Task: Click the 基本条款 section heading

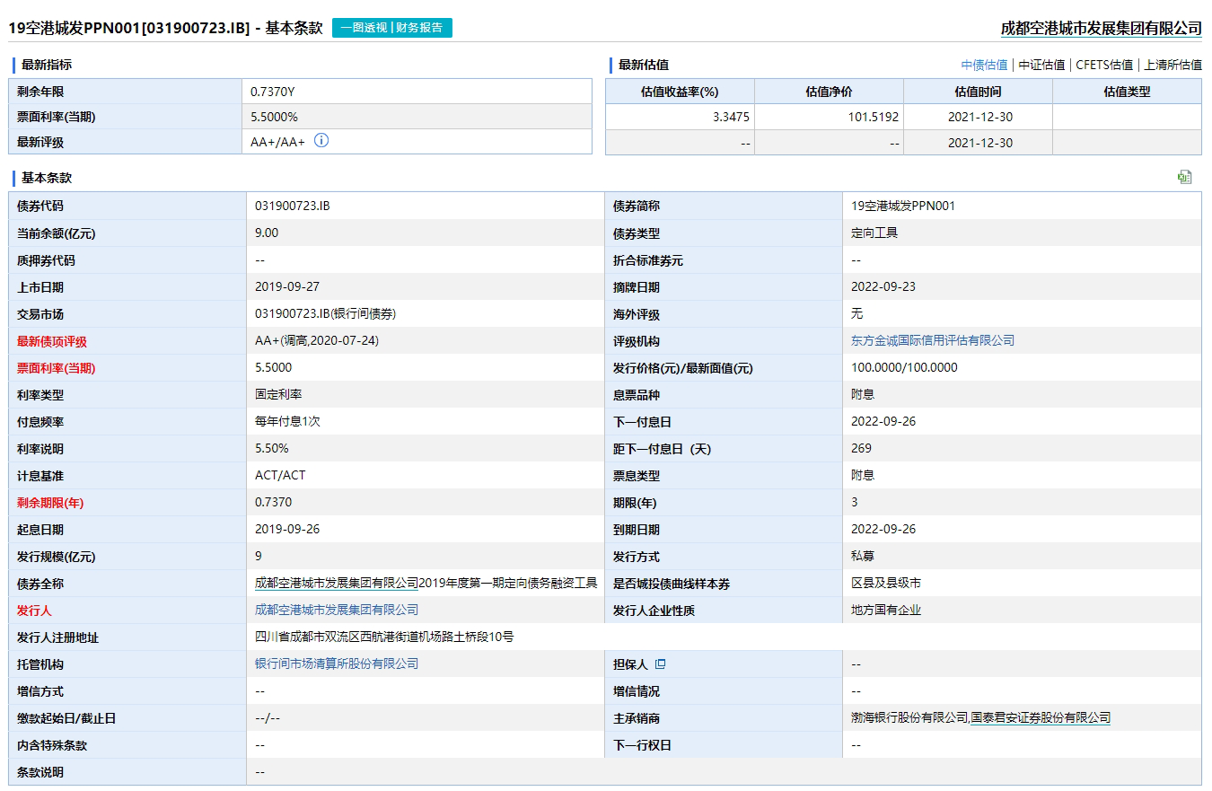Action: coord(47,178)
